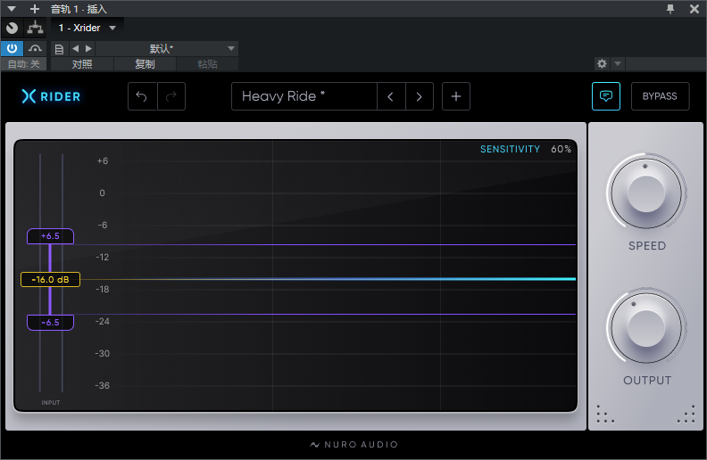Screen dimensions: 707x460
Task: Click the NURO AUDIO logo
Action: tap(354, 445)
